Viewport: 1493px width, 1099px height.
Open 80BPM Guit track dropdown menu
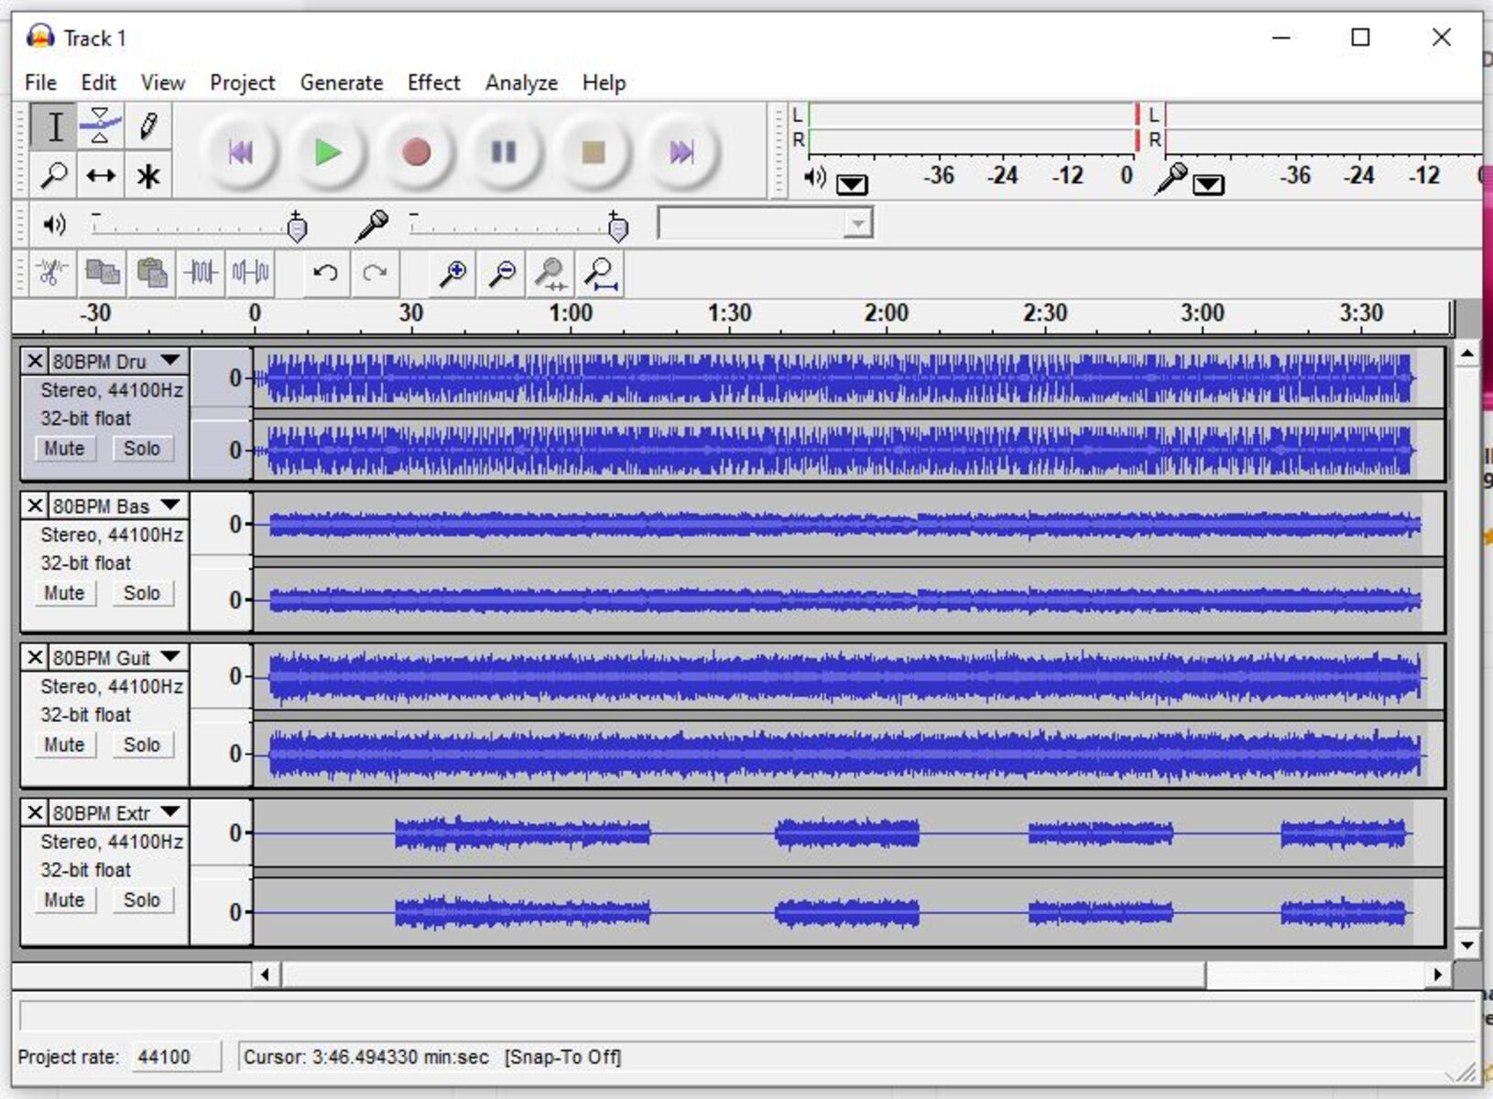click(170, 658)
